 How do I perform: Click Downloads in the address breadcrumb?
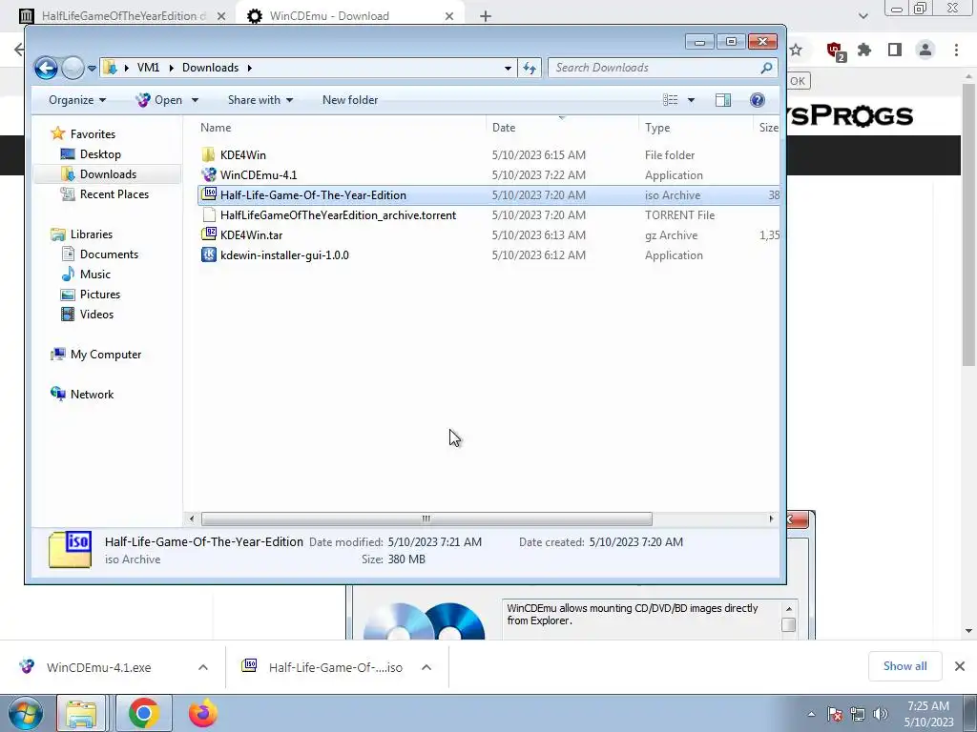(210, 68)
